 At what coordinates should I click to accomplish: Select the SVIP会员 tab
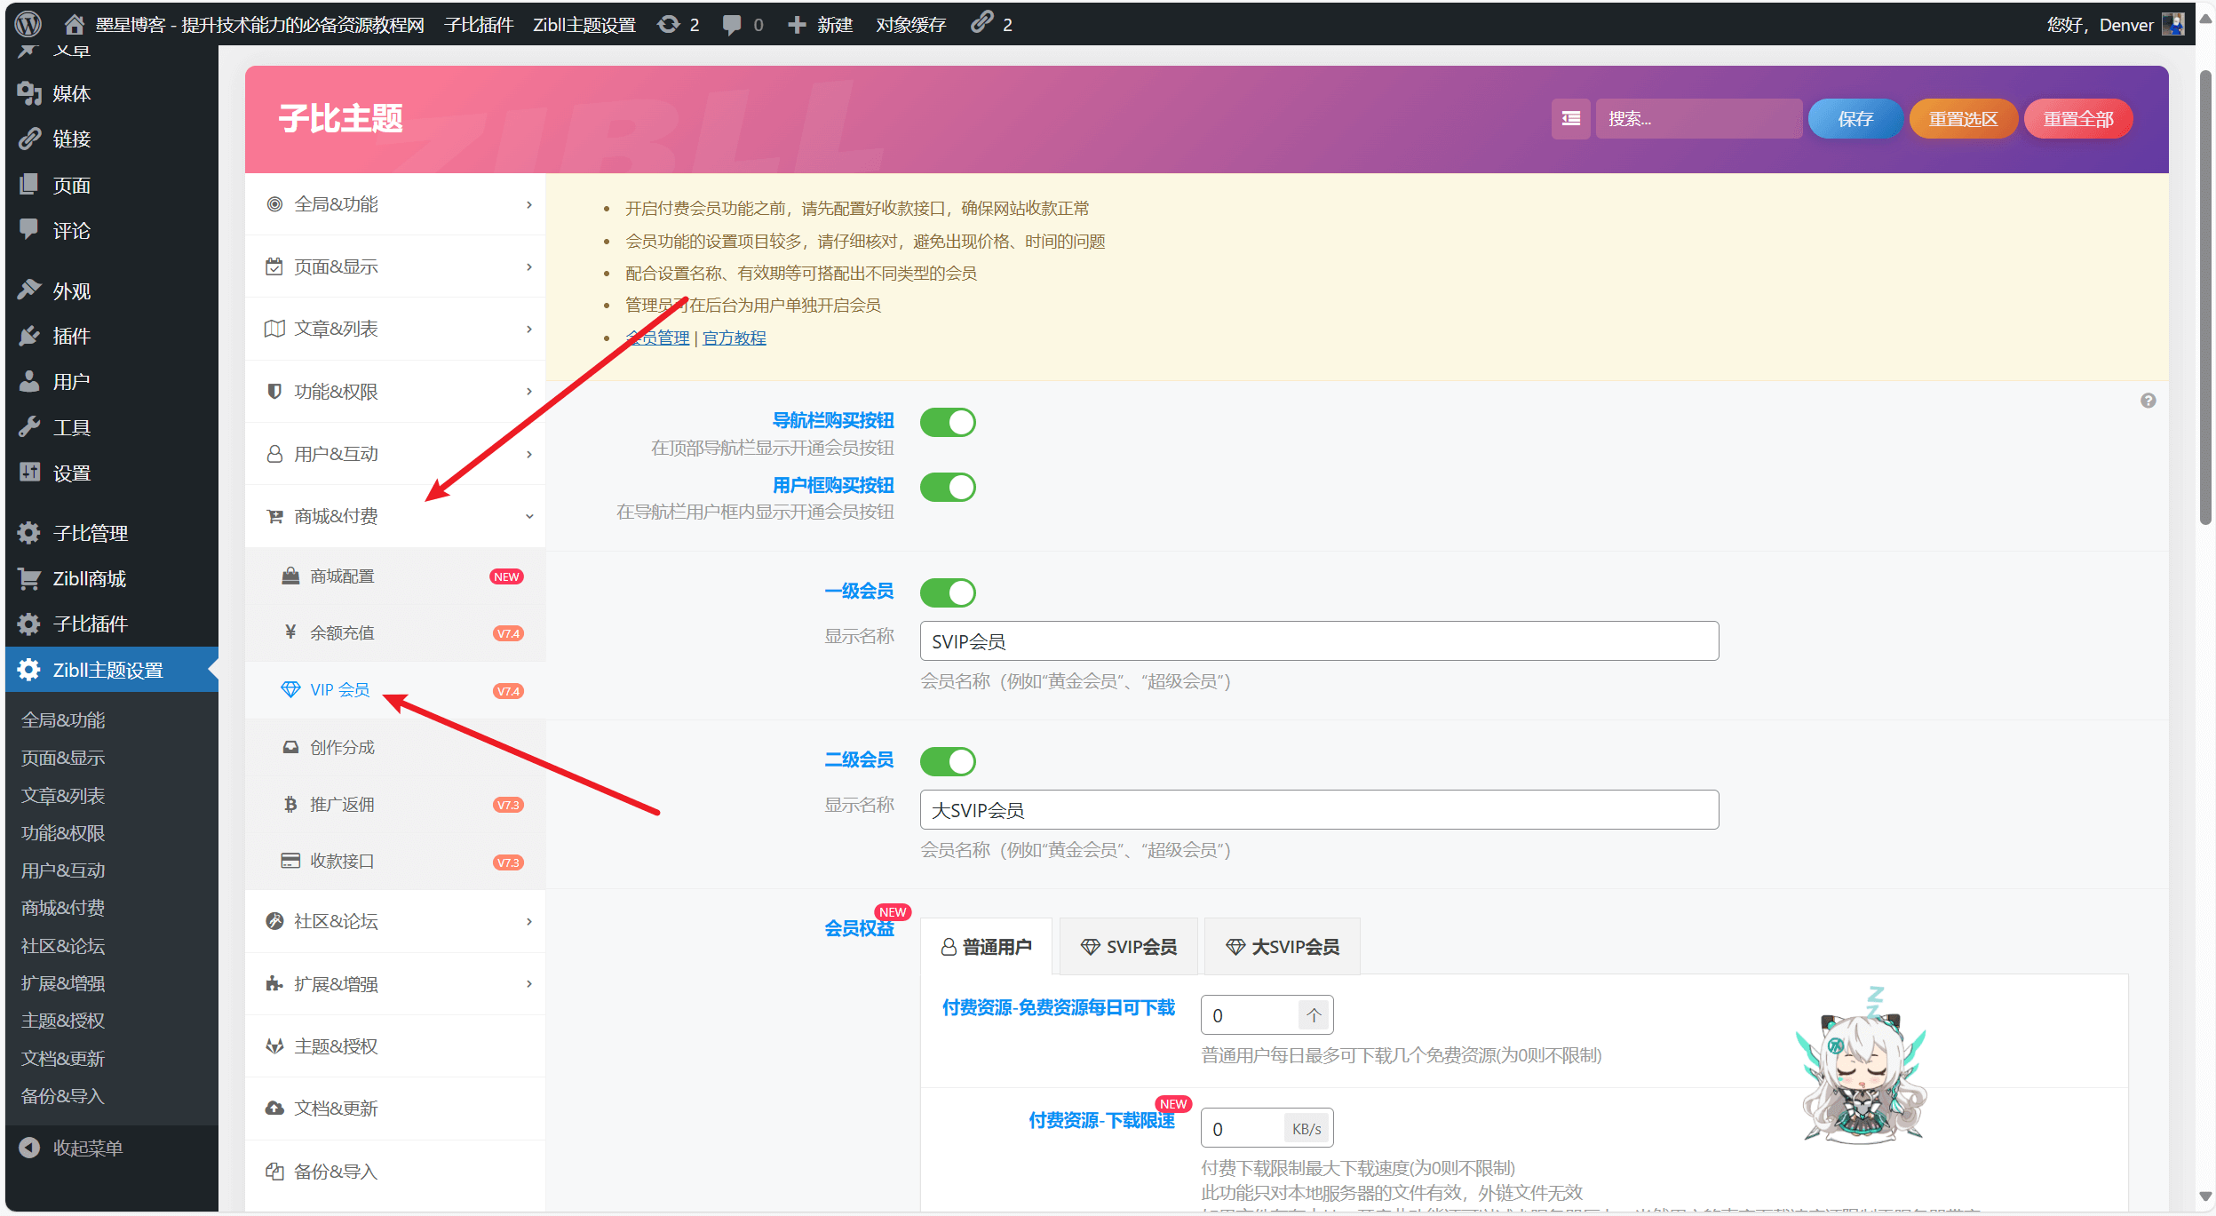1128,947
